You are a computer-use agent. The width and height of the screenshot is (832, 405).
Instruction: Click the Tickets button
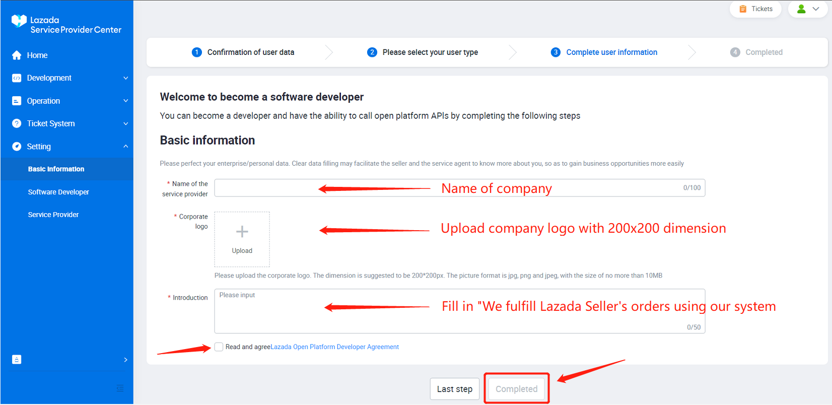click(x=755, y=9)
